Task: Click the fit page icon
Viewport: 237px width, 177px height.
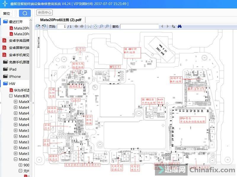Action: click(95, 27)
